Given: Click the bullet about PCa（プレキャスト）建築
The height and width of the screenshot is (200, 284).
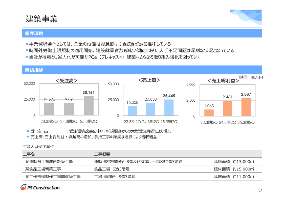Looking at the screenshot, I should tap(113, 57).
